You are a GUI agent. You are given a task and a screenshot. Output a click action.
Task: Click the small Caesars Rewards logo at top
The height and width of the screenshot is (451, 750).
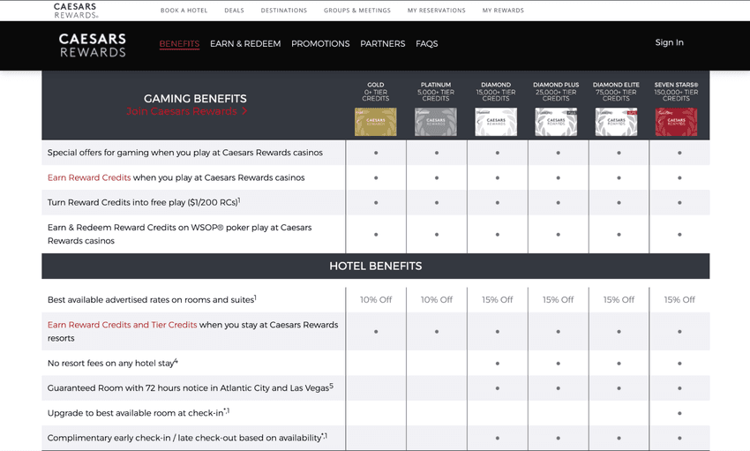click(76, 11)
